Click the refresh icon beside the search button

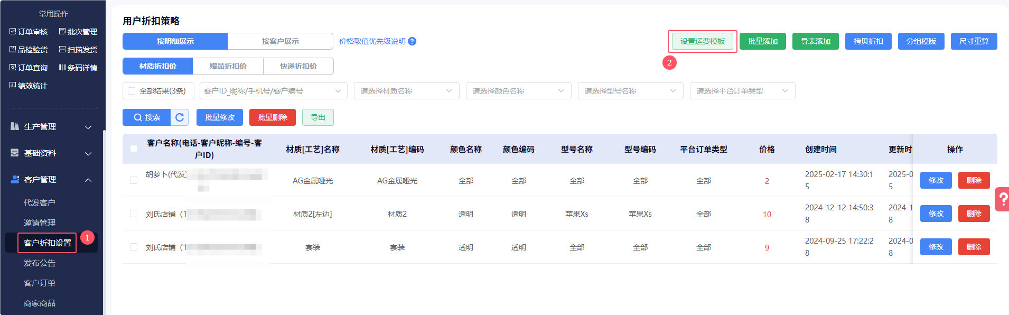click(x=180, y=117)
